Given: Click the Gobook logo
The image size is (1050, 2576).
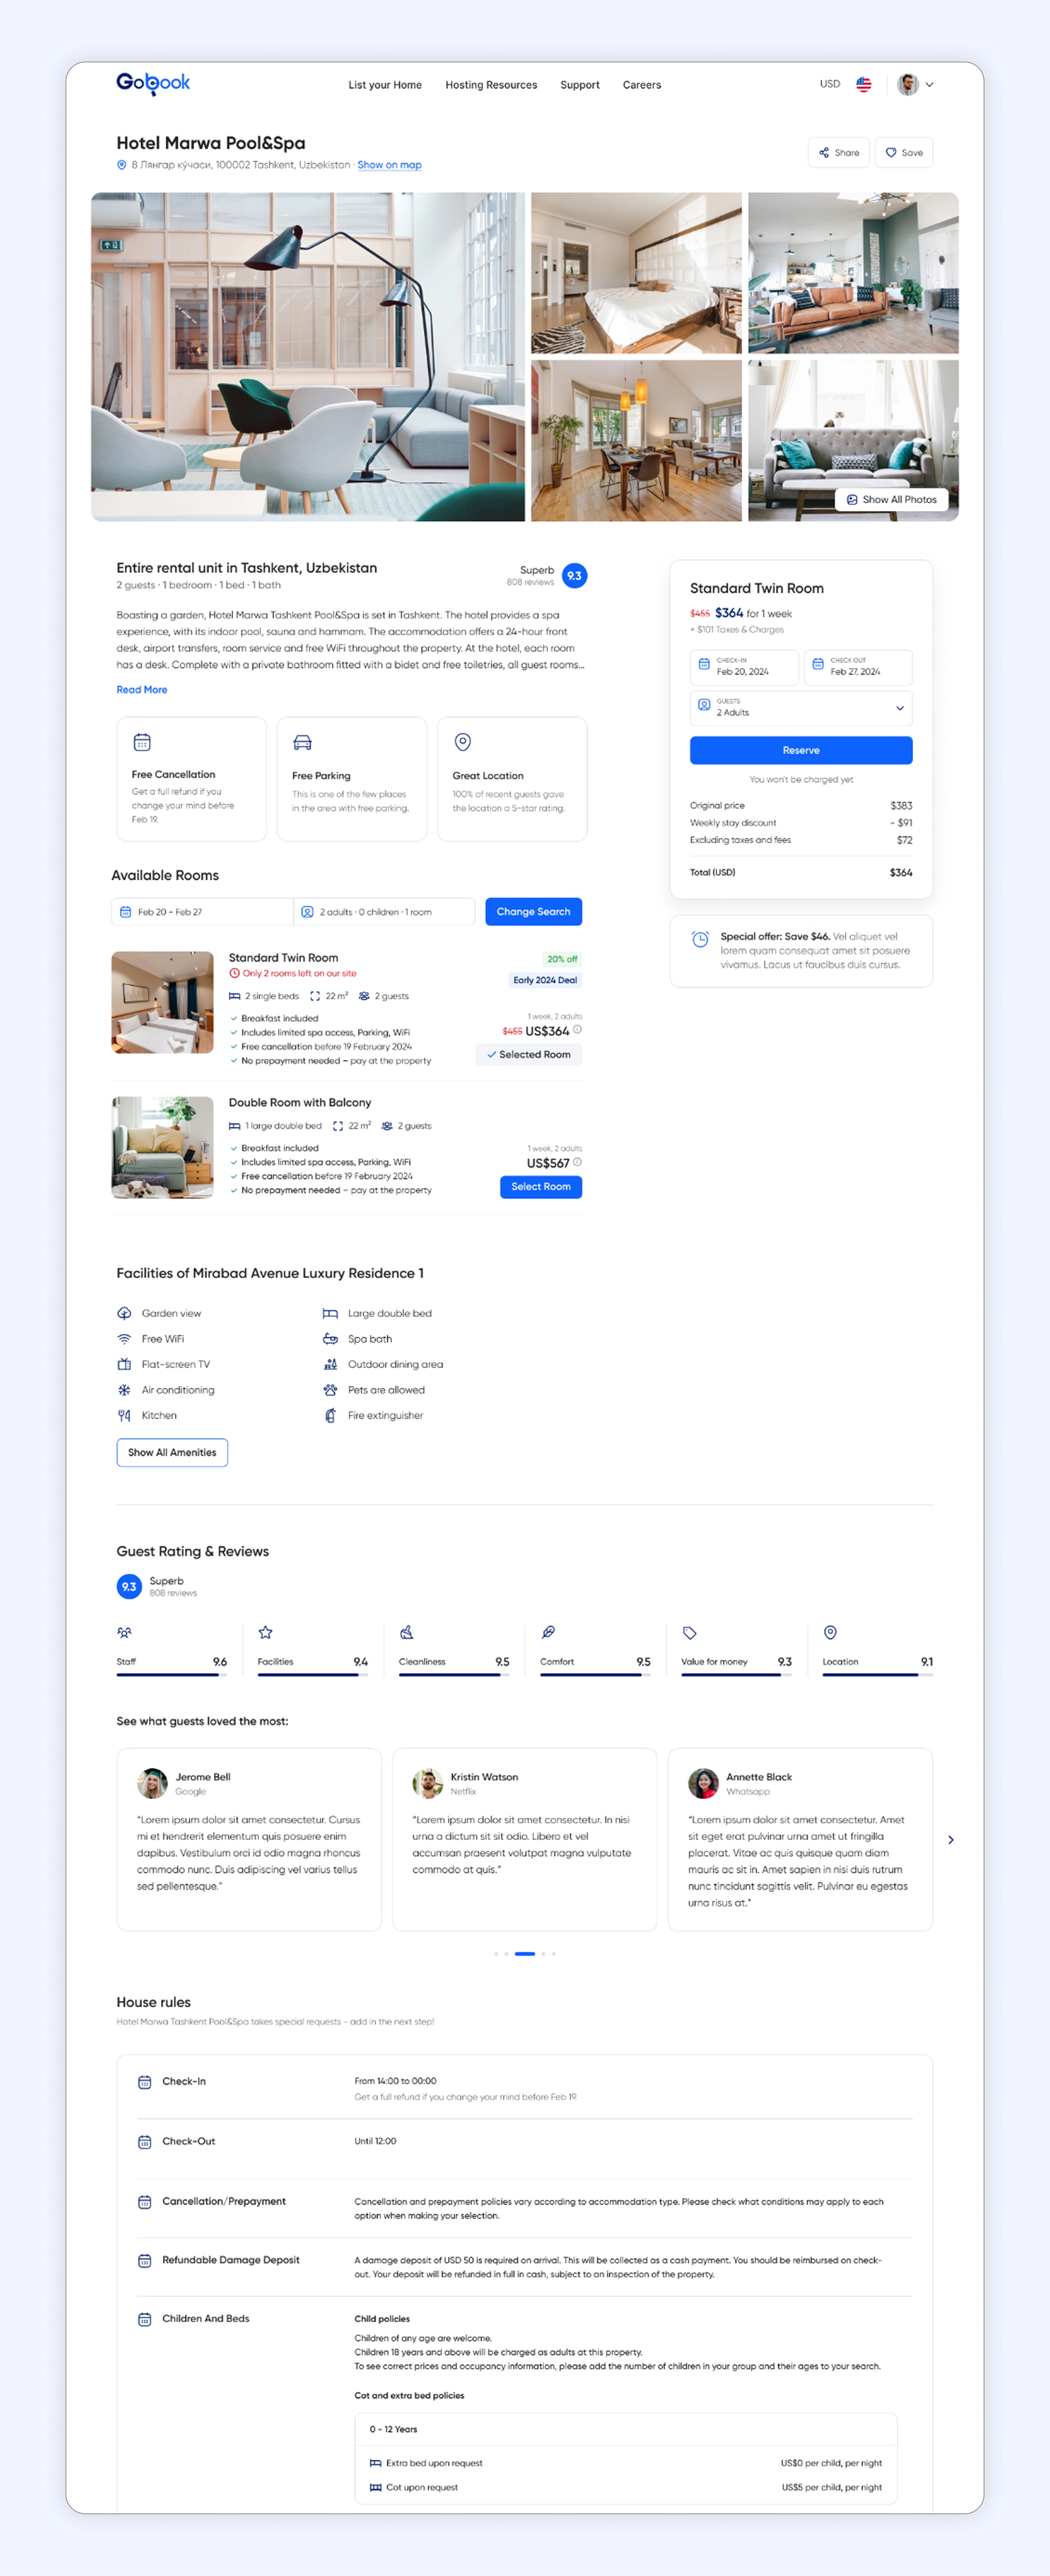Looking at the screenshot, I should (153, 83).
